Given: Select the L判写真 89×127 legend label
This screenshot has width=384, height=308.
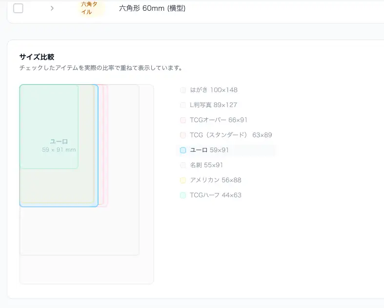Looking at the screenshot, I should click(x=213, y=105).
